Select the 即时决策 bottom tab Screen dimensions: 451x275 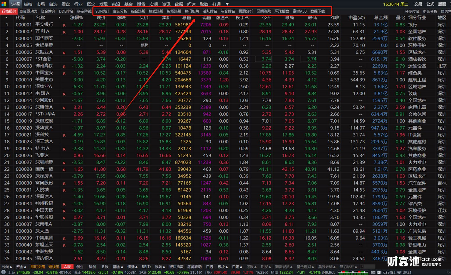click(x=38, y=266)
